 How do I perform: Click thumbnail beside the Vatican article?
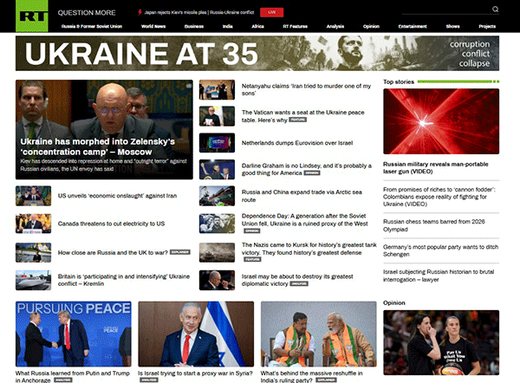pyautogui.click(x=217, y=116)
